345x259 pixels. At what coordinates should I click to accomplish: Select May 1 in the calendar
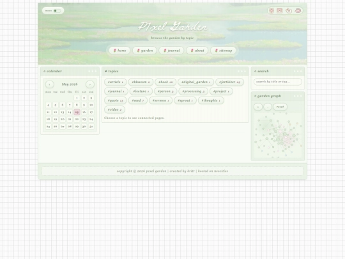point(77,98)
